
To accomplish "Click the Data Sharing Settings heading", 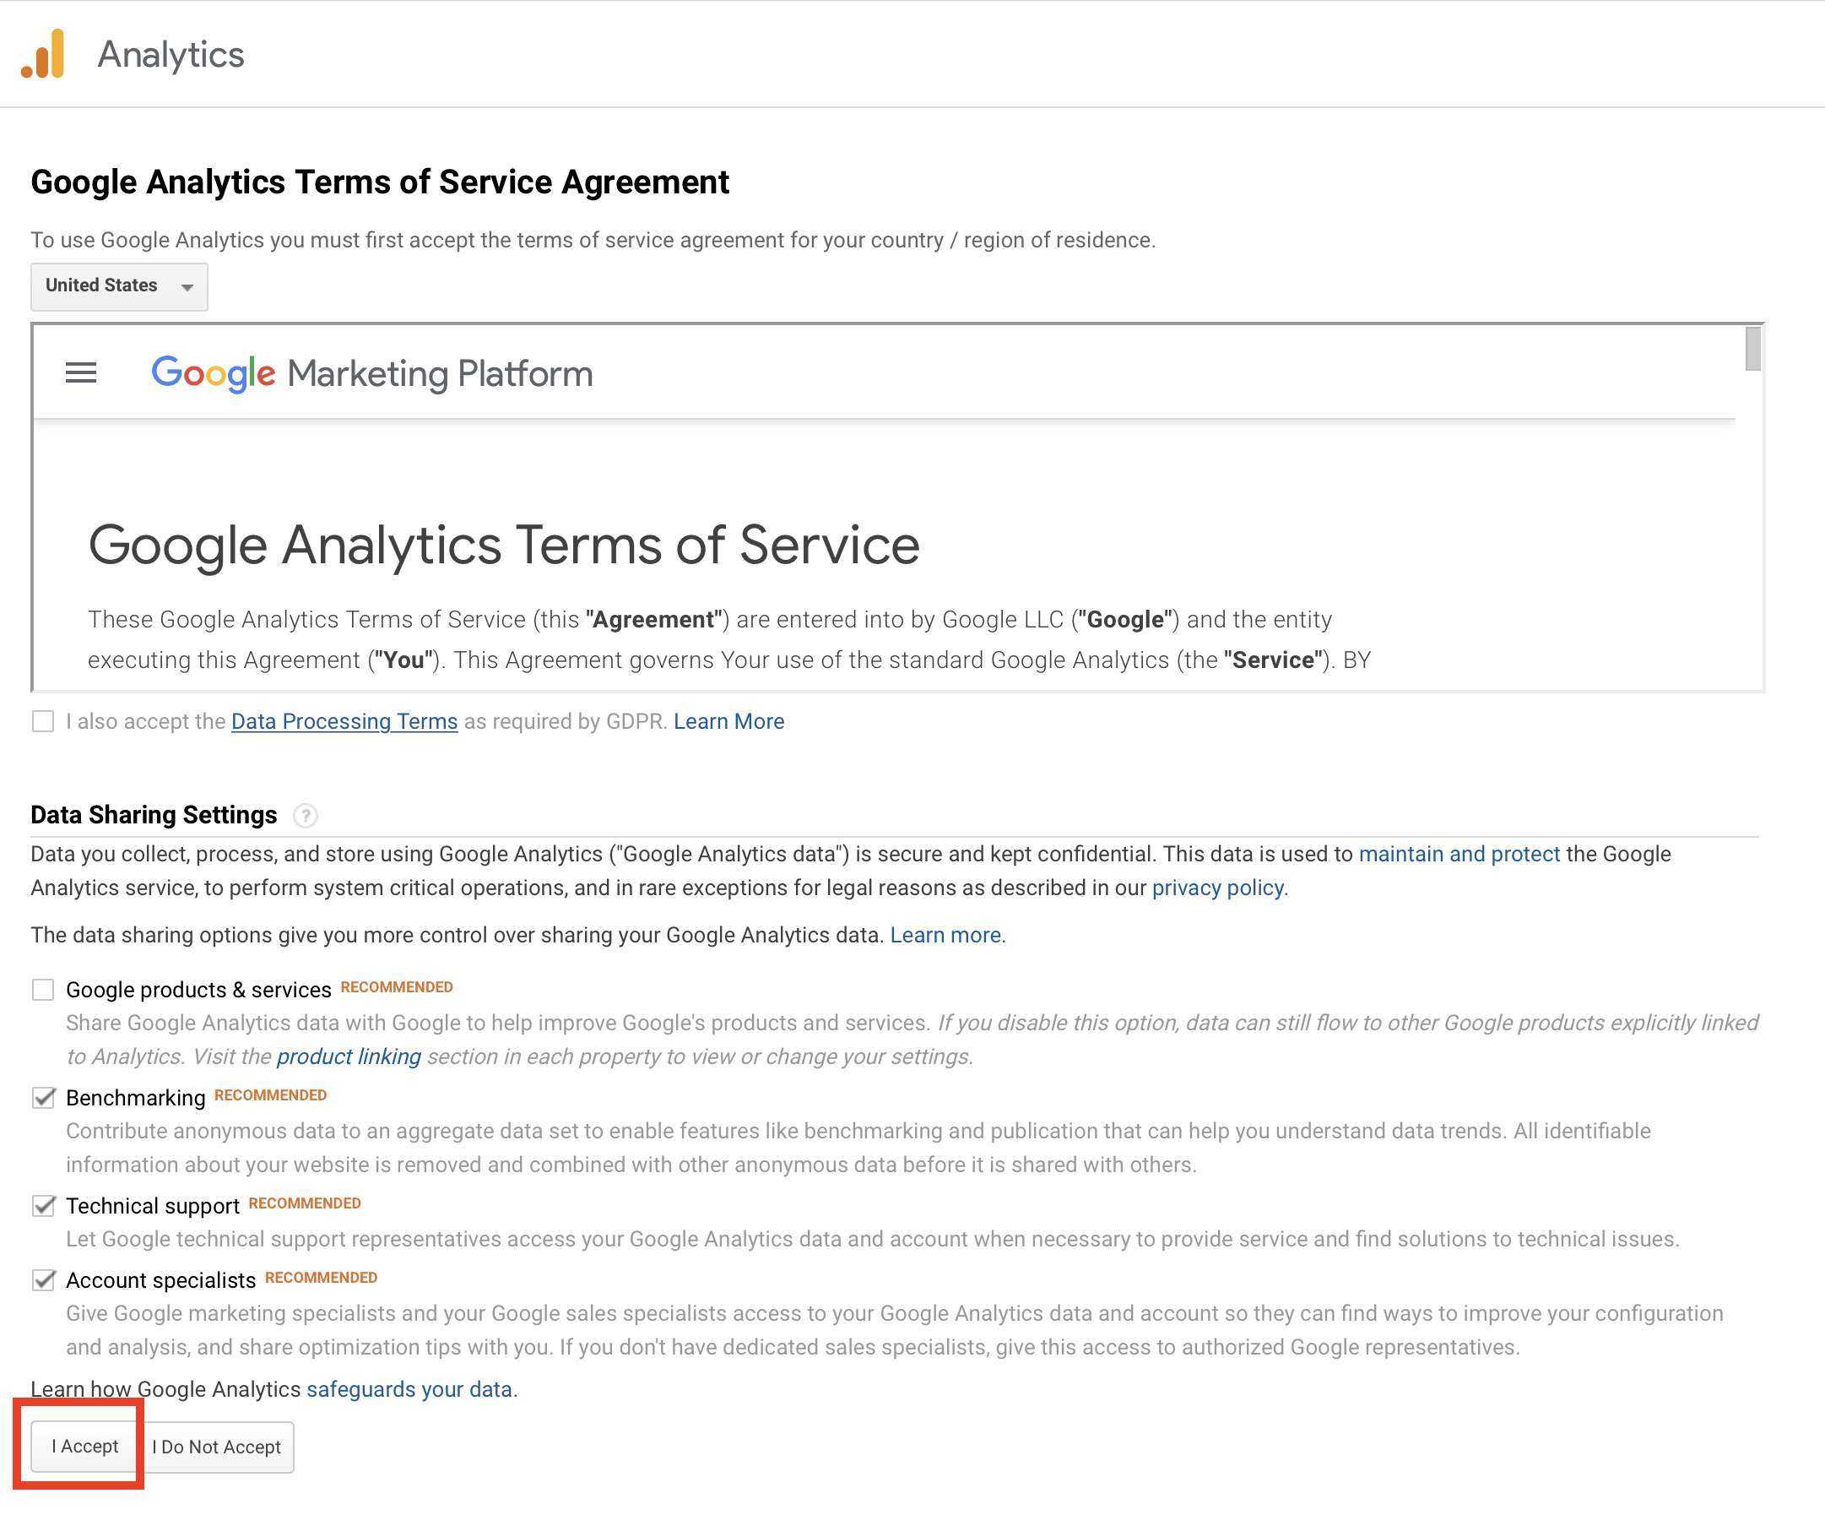I will [154, 814].
